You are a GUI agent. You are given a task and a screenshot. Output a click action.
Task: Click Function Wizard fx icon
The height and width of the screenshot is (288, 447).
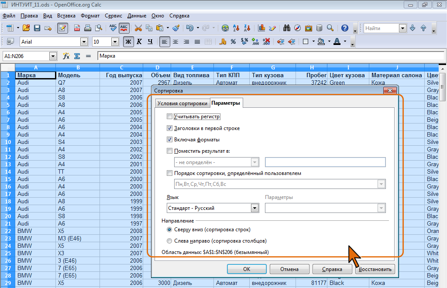(66, 56)
